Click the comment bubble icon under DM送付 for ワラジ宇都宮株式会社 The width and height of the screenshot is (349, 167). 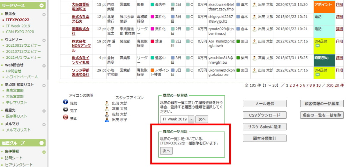318,75
